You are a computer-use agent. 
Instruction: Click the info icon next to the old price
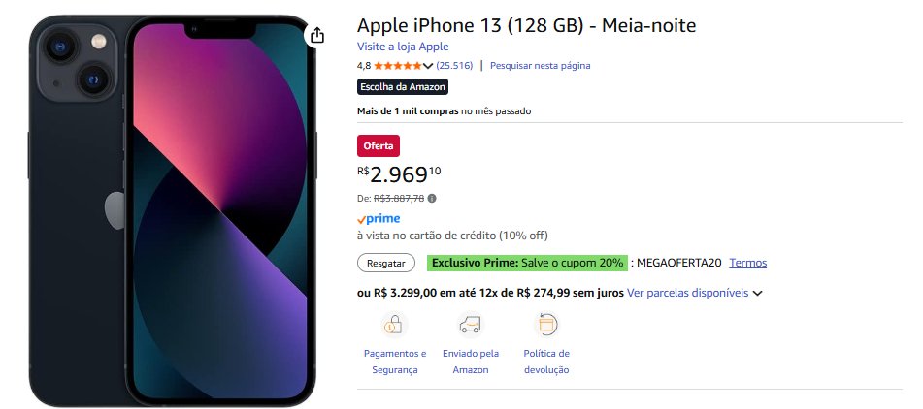pyautogui.click(x=432, y=199)
